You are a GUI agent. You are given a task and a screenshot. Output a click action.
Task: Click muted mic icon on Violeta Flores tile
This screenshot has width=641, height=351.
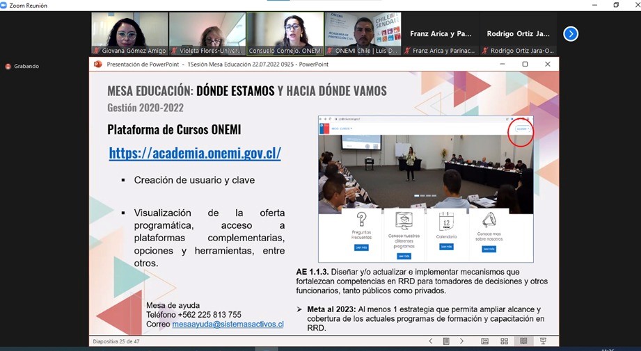tap(174, 51)
